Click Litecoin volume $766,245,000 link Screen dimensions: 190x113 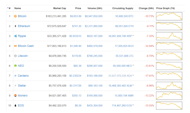point(94,56)
